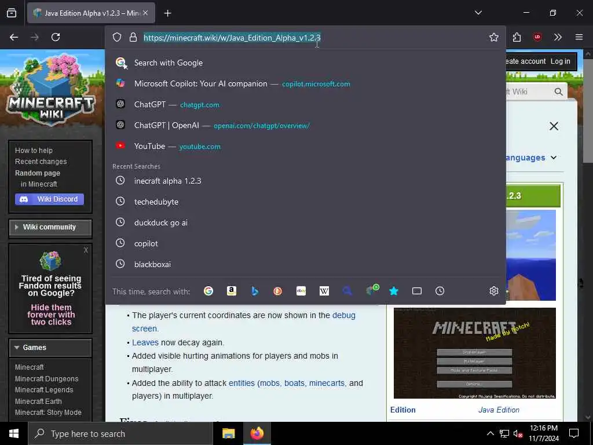
Task: Search this time with Bing icon
Action: [x=255, y=291]
